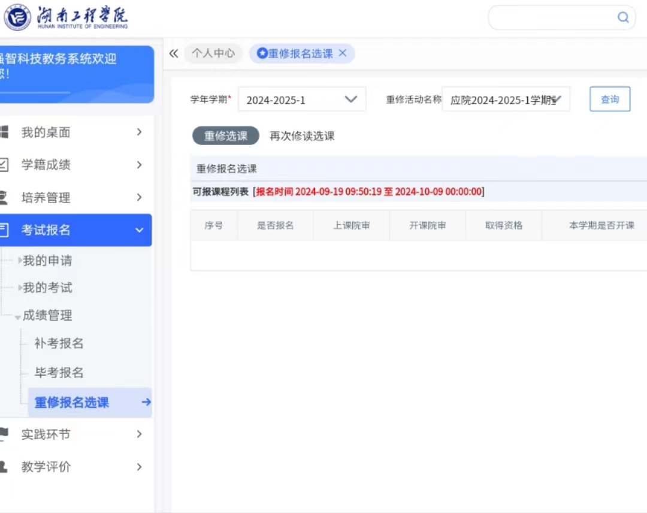This screenshot has width=647, height=513.
Task: Click the 培养管理 sidebar icon
Action: coord(4,197)
